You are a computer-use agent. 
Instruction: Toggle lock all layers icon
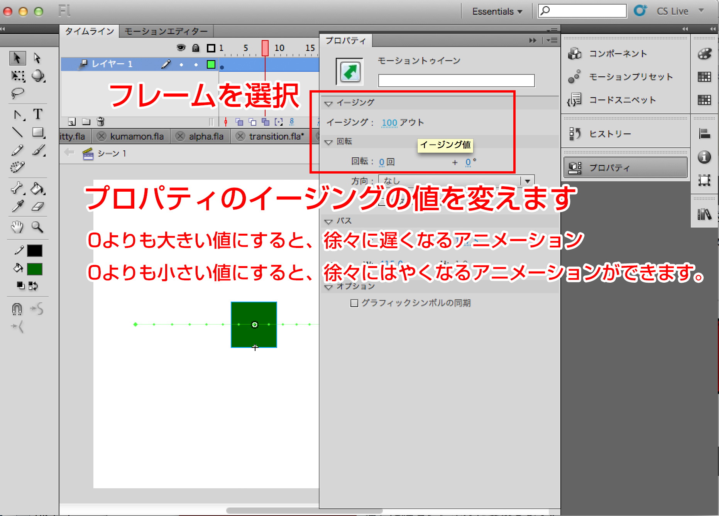click(x=196, y=48)
